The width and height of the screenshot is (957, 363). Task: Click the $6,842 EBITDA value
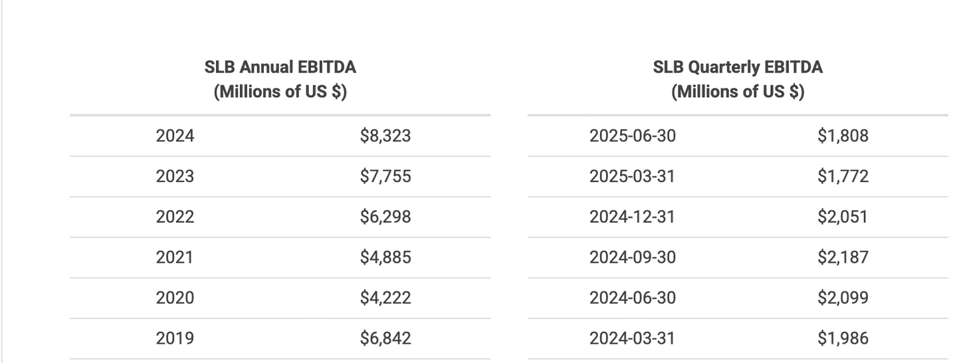(x=385, y=338)
